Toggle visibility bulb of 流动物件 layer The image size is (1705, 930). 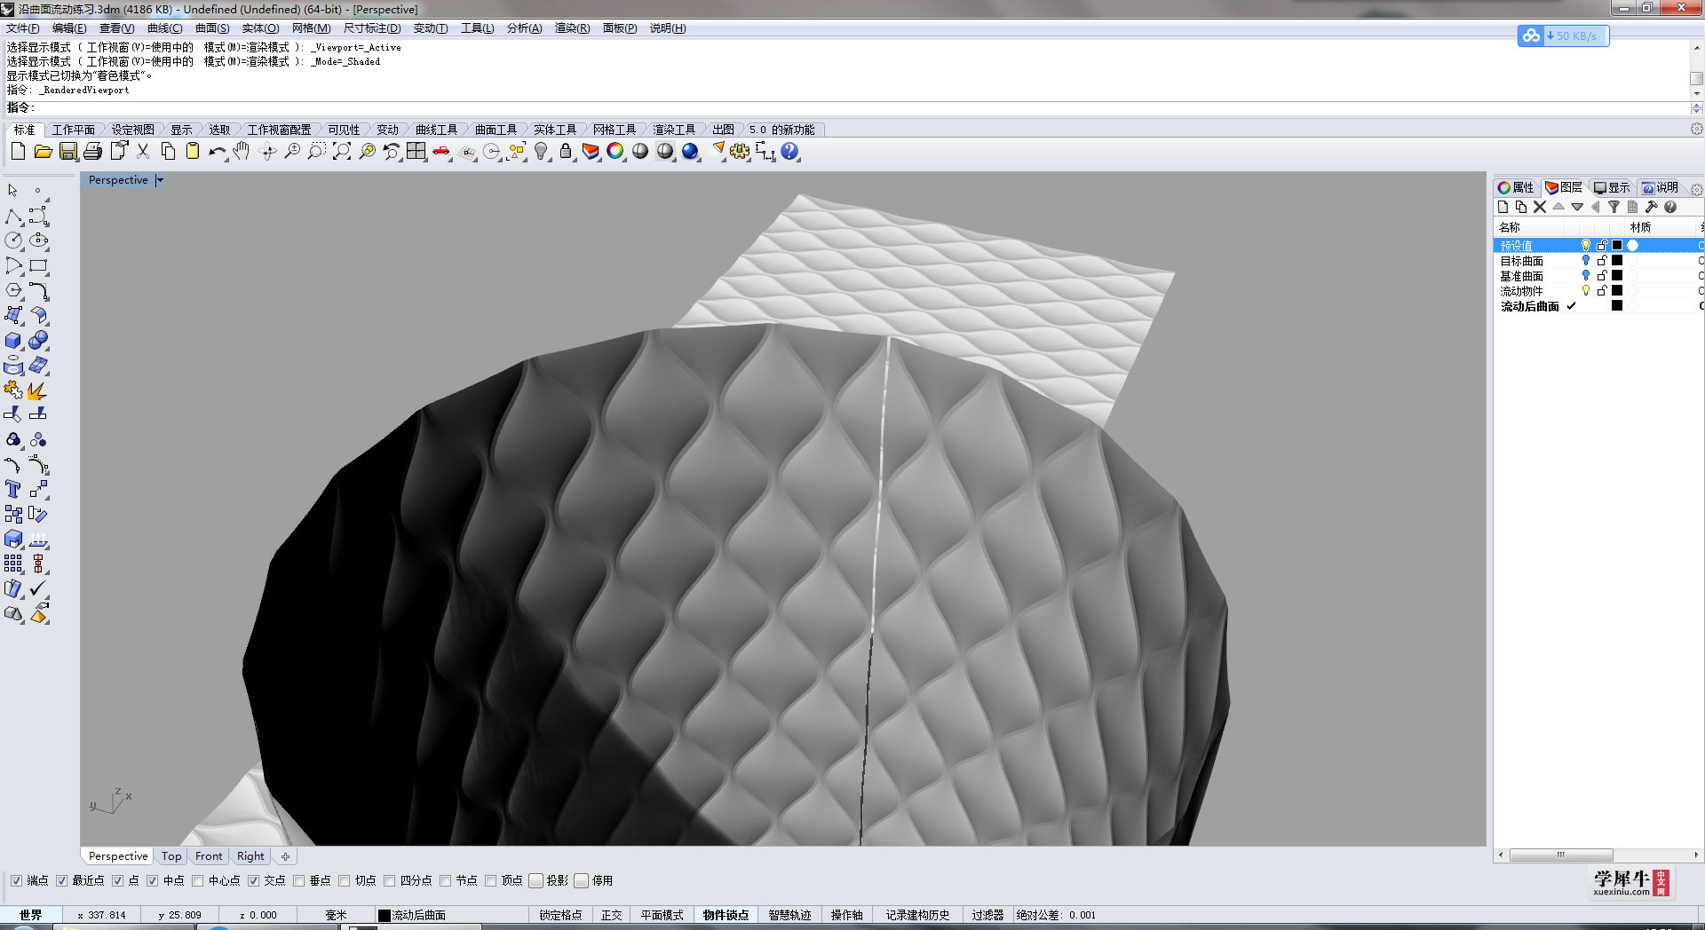(1586, 291)
